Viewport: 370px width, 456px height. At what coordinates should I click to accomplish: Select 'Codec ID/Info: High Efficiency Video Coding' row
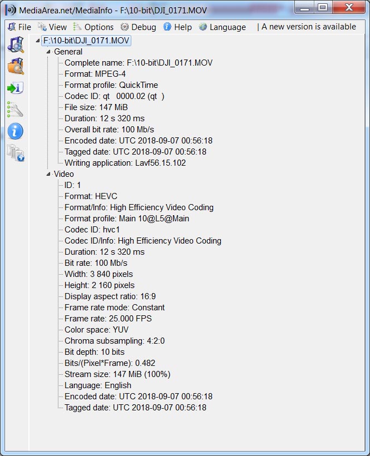pos(143,241)
